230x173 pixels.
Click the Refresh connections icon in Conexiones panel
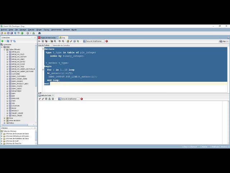pyautogui.click(x=8, y=41)
